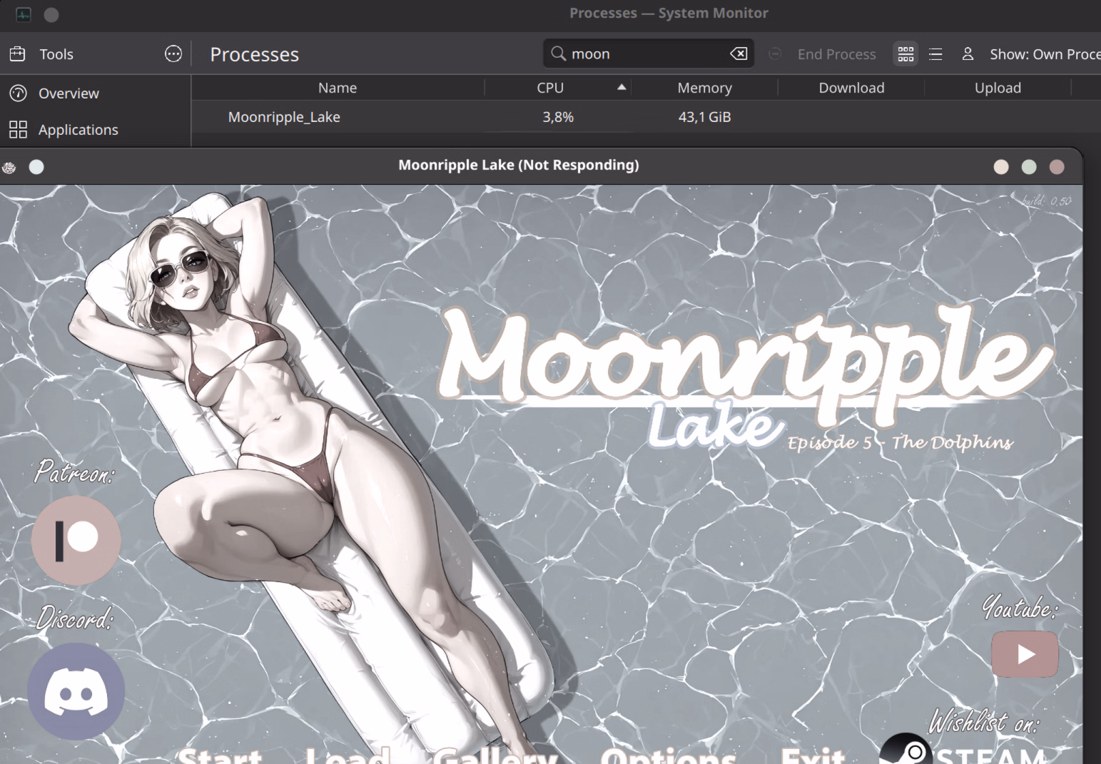Viewport: 1101px width, 764px height.
Task: Click Start in the game menu
Action: (x=220, y=755)
